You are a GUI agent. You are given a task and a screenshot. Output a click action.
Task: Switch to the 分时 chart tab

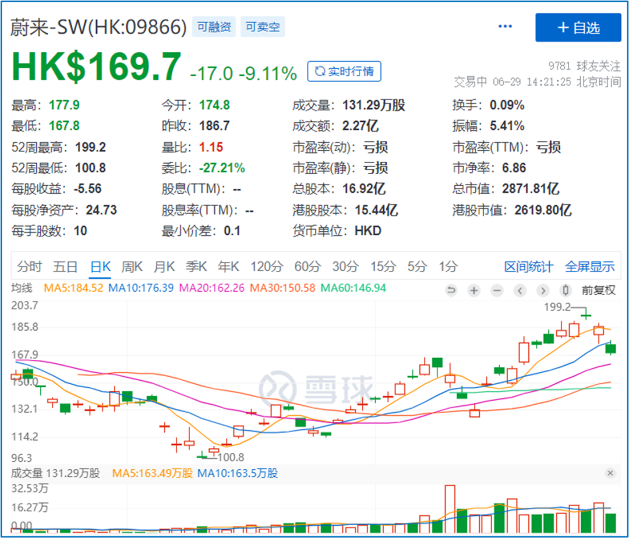(x=30, y=267)
